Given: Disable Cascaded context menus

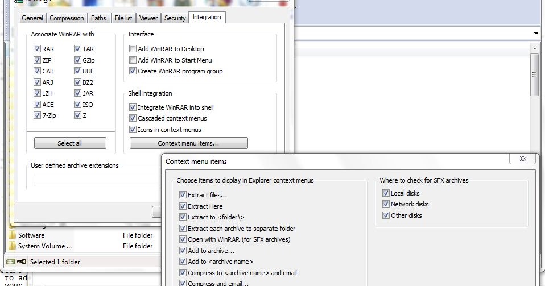Looking at the screenshot, I should (x=133, y=118).
